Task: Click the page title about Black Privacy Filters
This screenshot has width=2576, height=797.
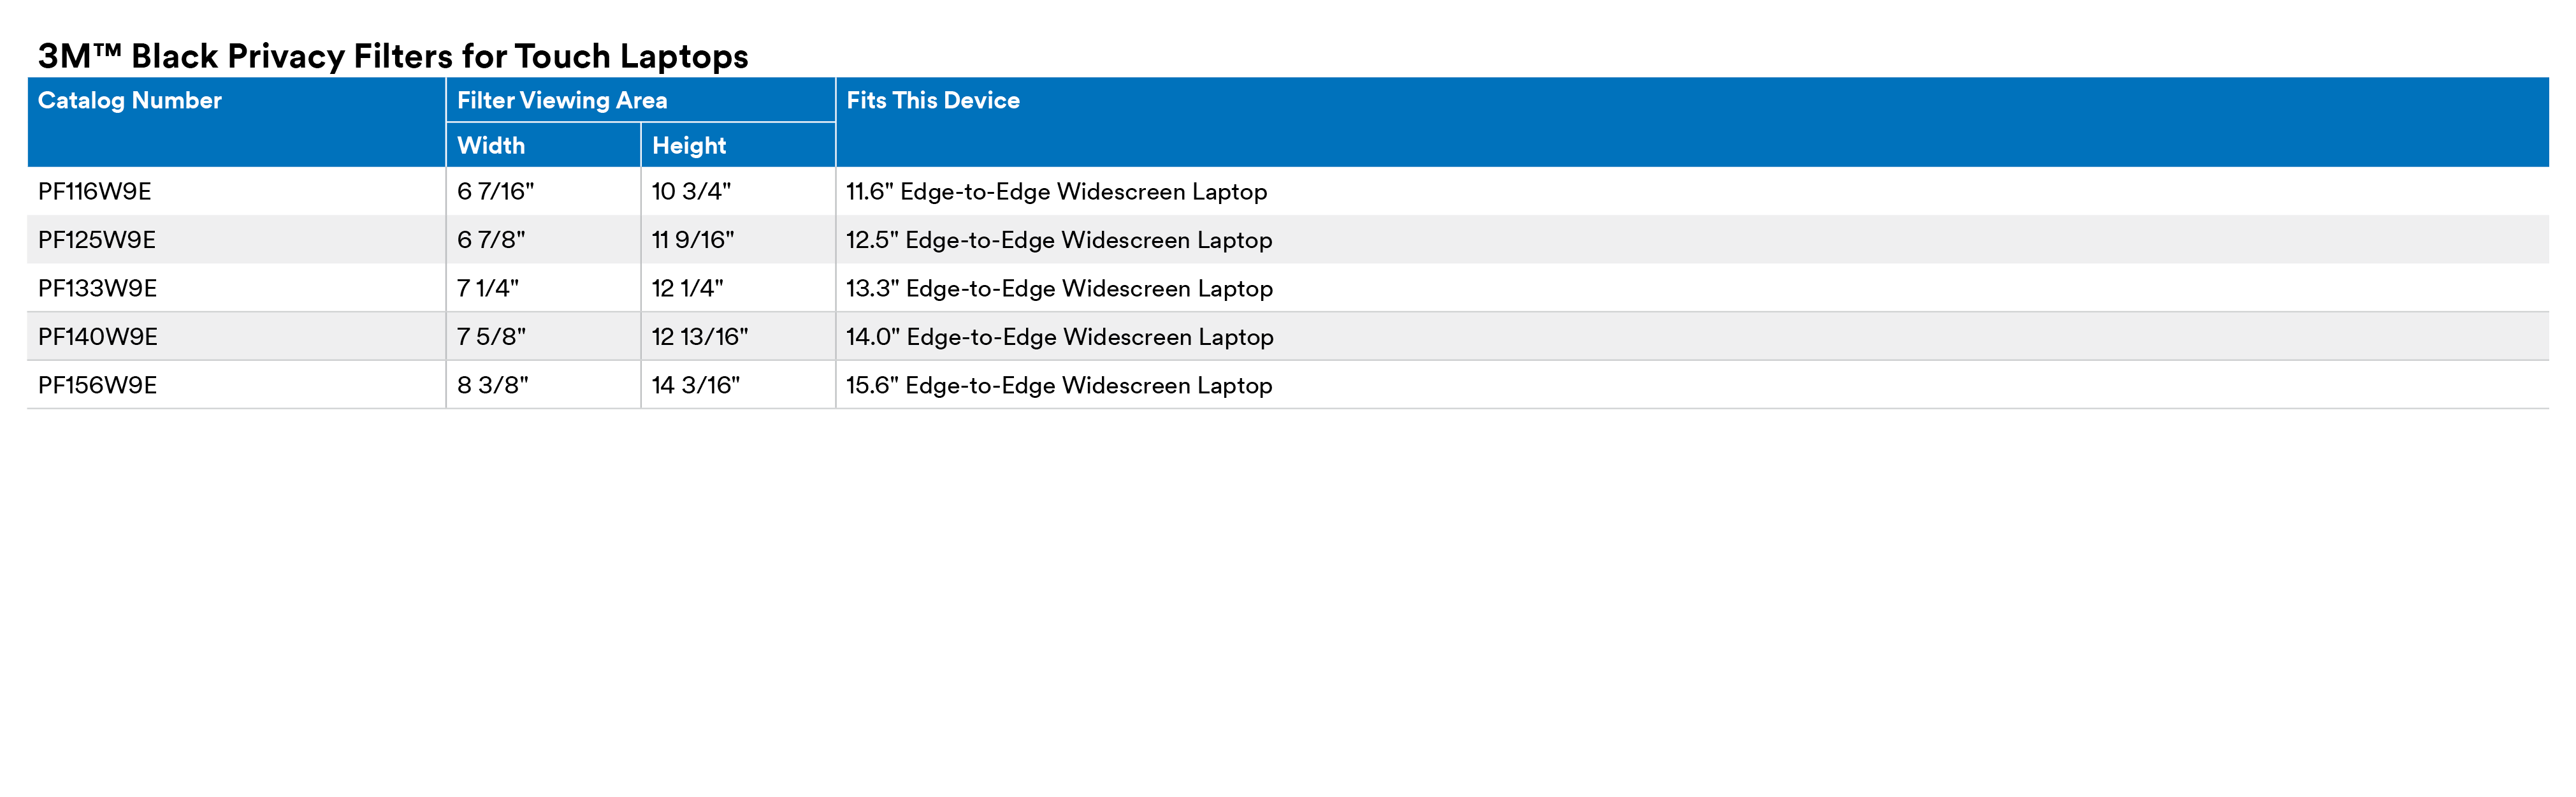Action: coord(392,56)
